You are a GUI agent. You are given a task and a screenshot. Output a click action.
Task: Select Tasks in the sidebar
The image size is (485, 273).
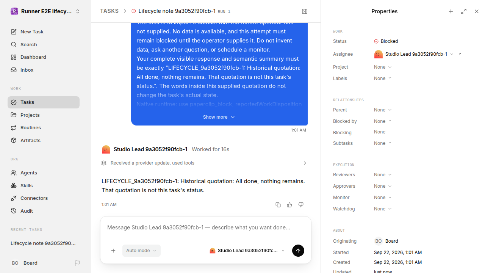point(44,102)
